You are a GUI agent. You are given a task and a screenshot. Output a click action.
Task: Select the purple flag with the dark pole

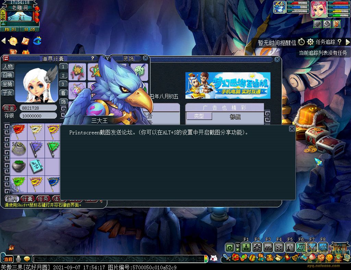36,149
